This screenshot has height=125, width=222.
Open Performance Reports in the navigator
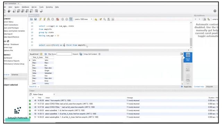click(x=11, y=61)
